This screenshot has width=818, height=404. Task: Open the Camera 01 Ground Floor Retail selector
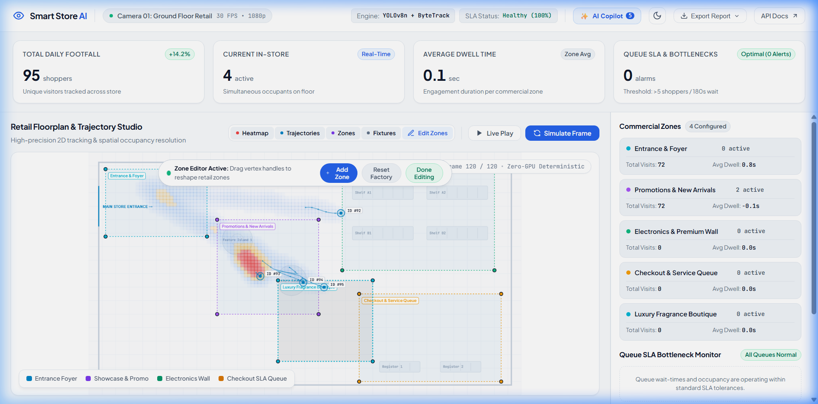click(x=187, y=16)
